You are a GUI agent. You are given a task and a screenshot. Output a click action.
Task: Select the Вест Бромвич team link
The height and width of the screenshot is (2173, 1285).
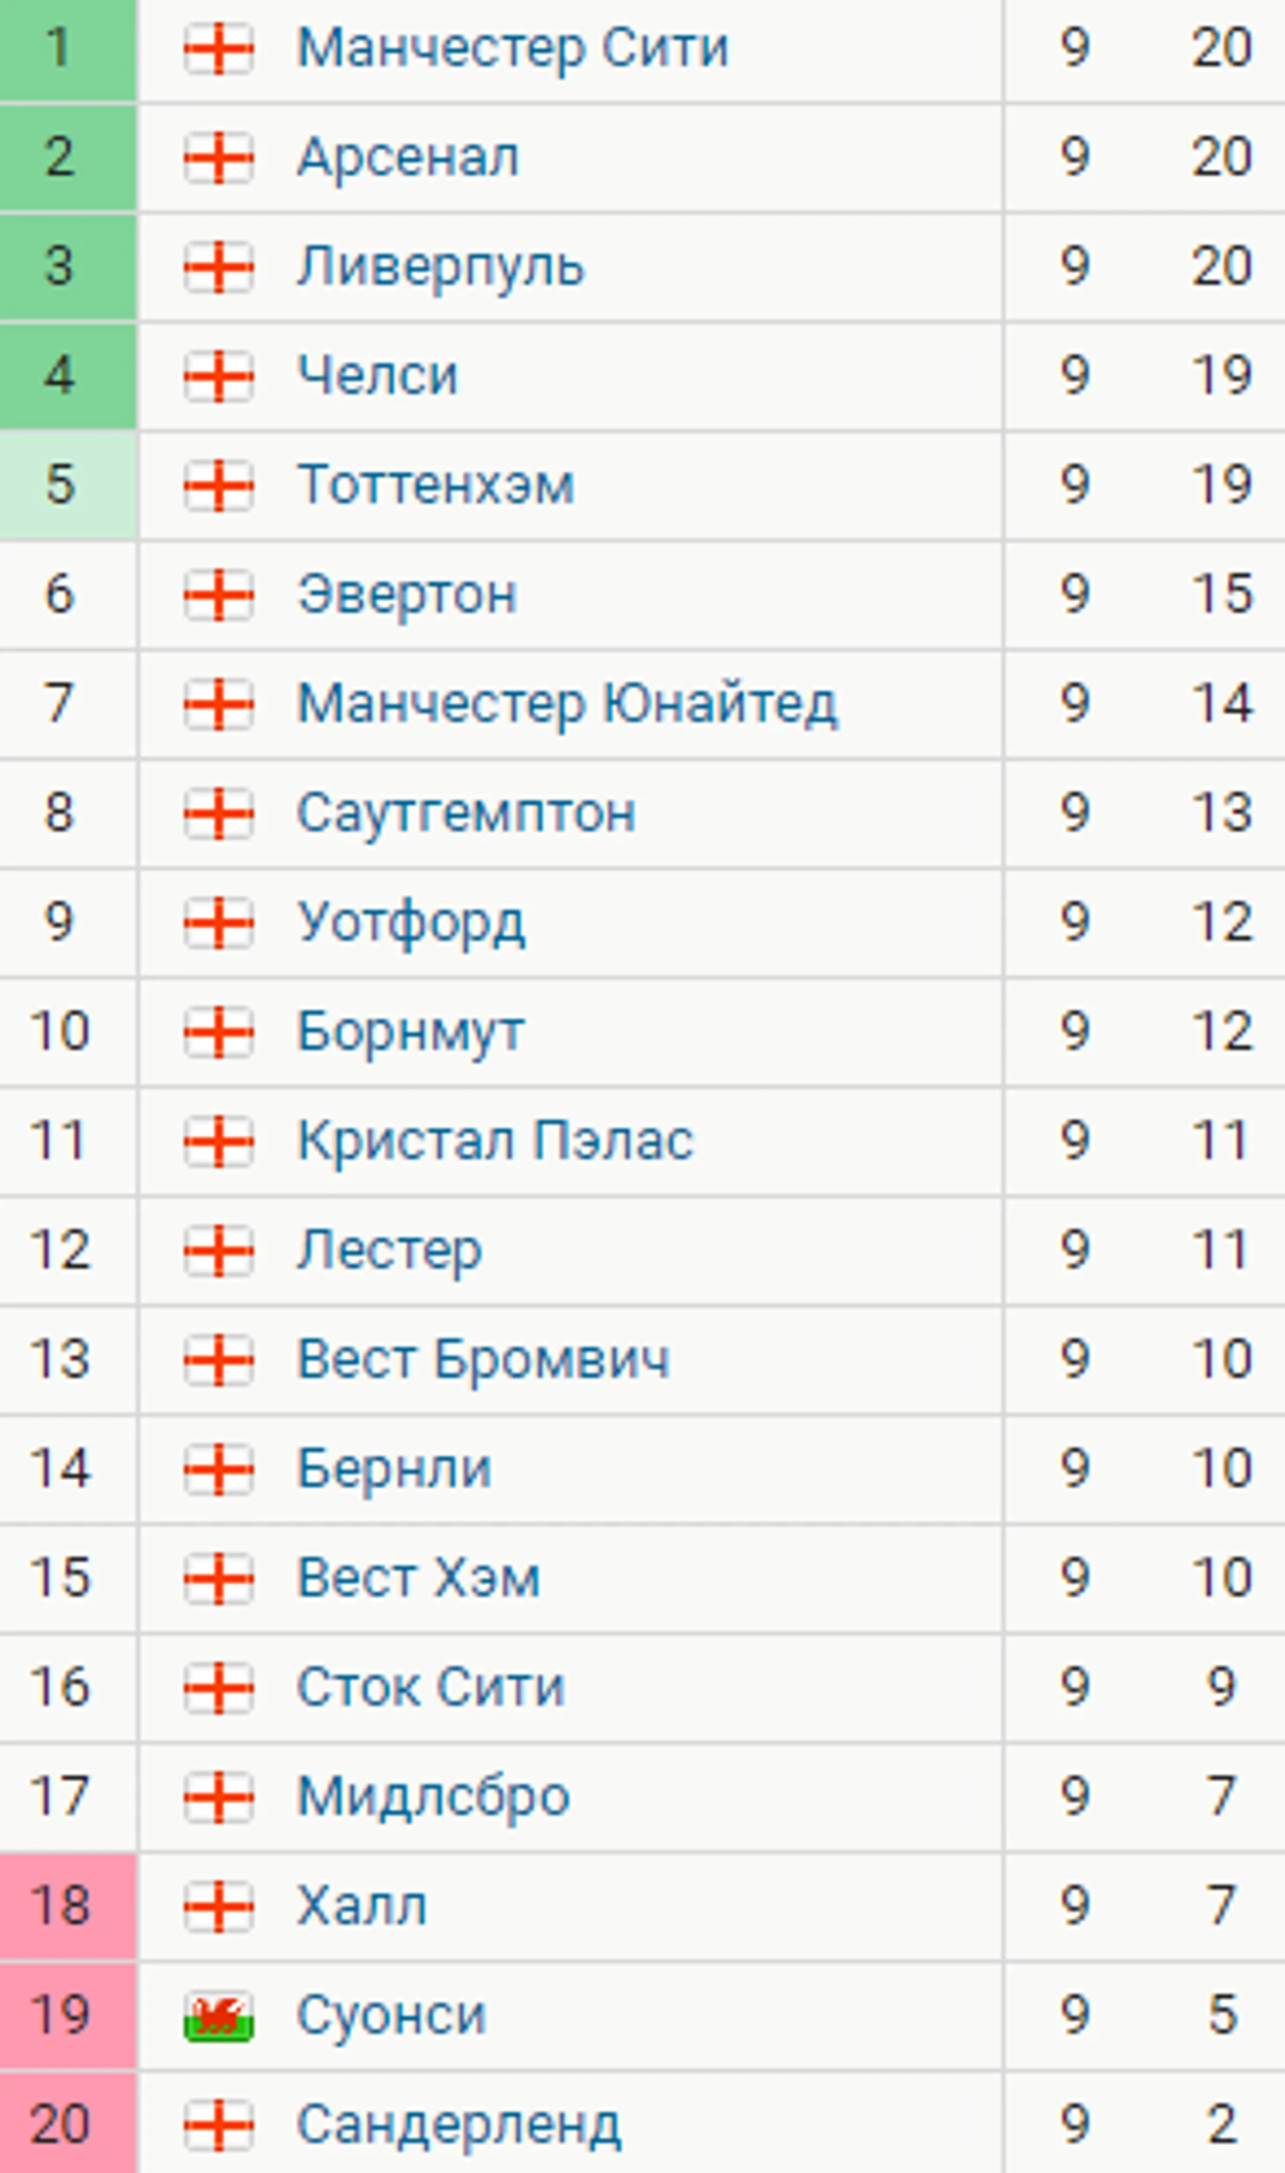[483, 1360]
